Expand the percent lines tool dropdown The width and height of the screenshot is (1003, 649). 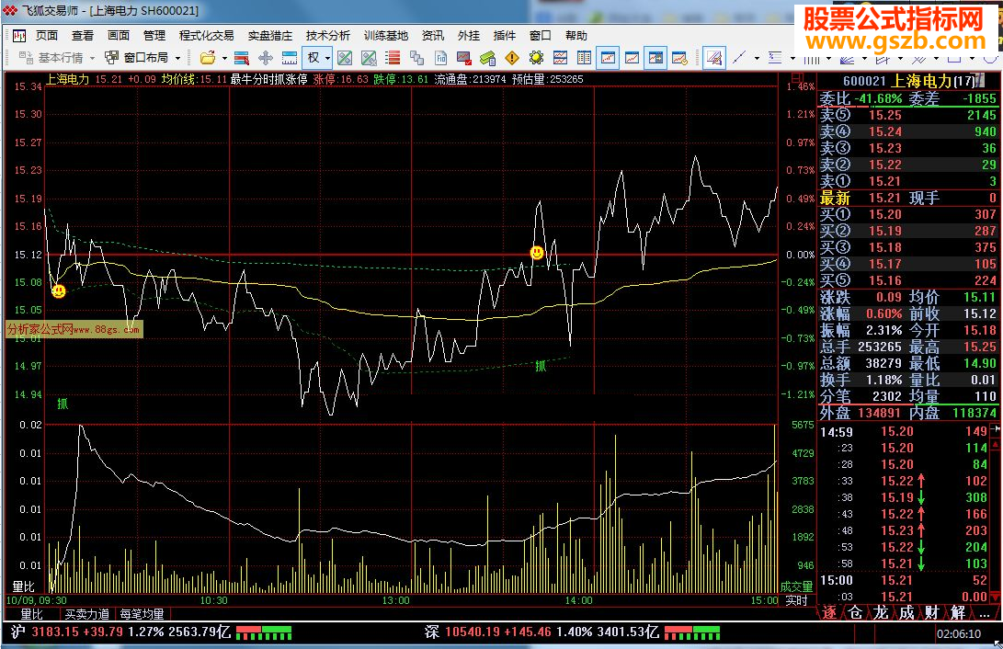[x=792, y=58]
